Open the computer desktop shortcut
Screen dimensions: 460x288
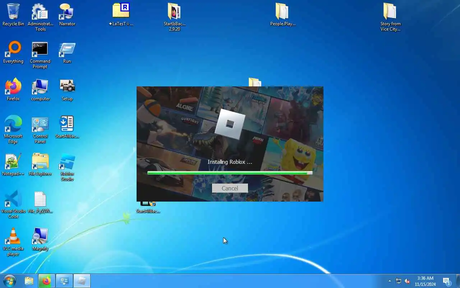tap(40, 90)
